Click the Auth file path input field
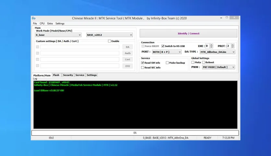The width and height of the screenshot is (271, 156). pos(80,53)
